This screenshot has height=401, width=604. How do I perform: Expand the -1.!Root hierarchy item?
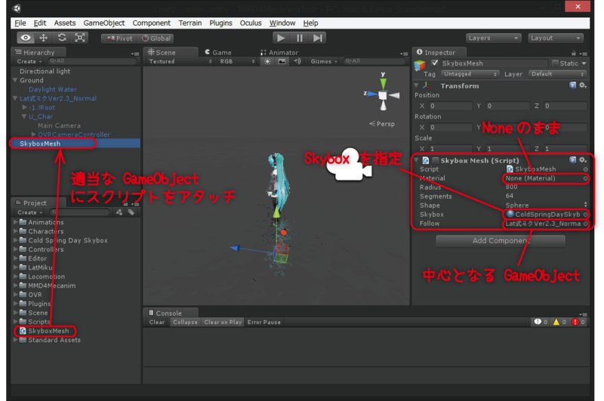click(25, 107)
